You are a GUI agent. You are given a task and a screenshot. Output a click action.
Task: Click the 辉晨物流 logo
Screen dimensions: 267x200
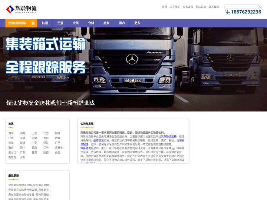click(21, 9)
